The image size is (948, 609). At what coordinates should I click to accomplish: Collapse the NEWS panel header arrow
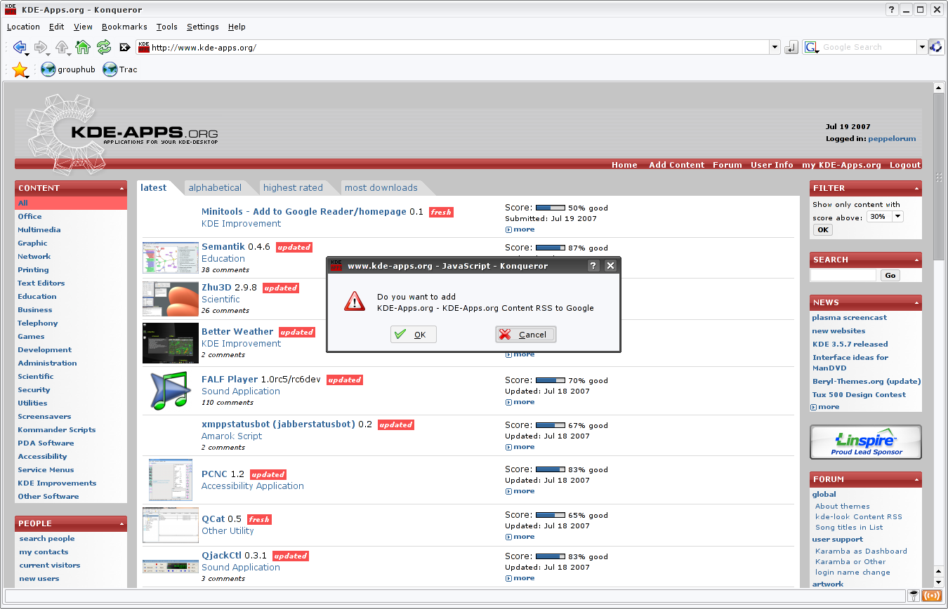916,302
